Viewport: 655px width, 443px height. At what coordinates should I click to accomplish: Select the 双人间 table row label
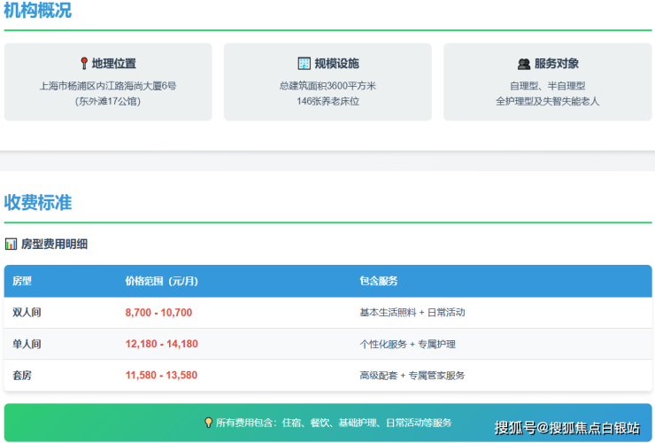pos(27,313)
